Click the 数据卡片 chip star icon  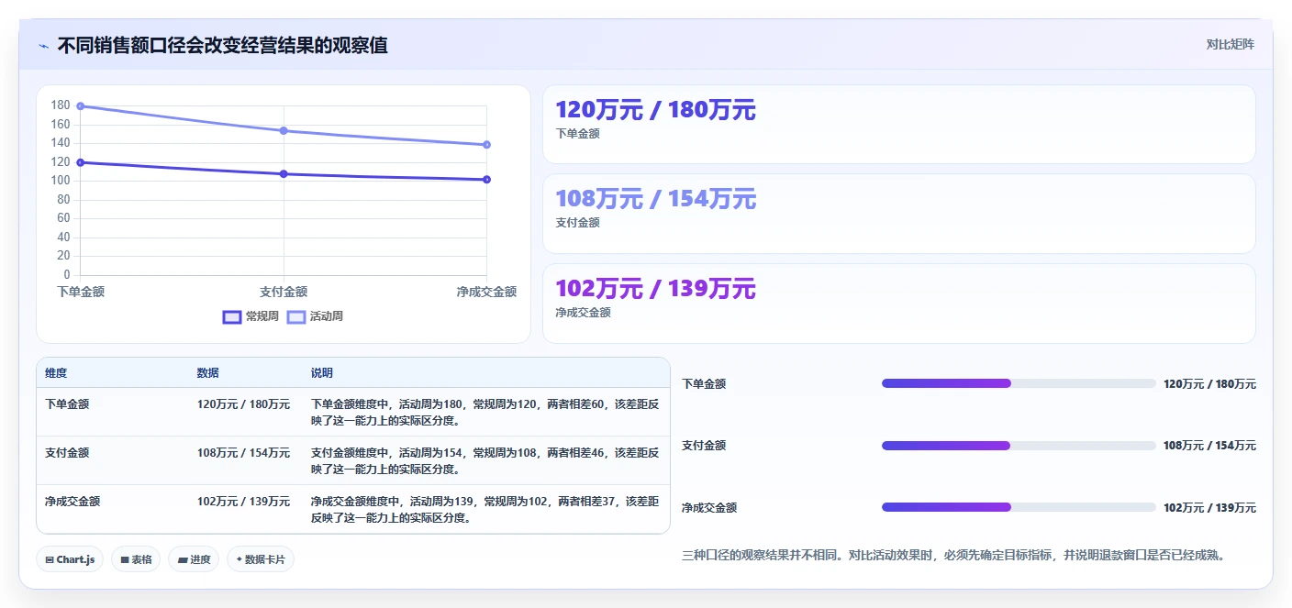tap(239, 558)
